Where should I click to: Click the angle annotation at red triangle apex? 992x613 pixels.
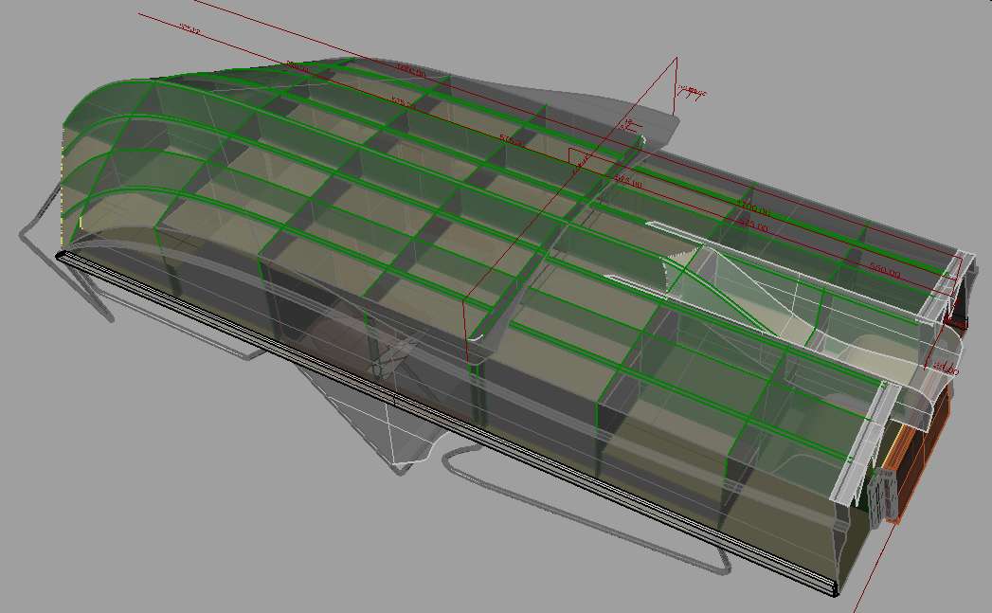click(x=692, y=92)
